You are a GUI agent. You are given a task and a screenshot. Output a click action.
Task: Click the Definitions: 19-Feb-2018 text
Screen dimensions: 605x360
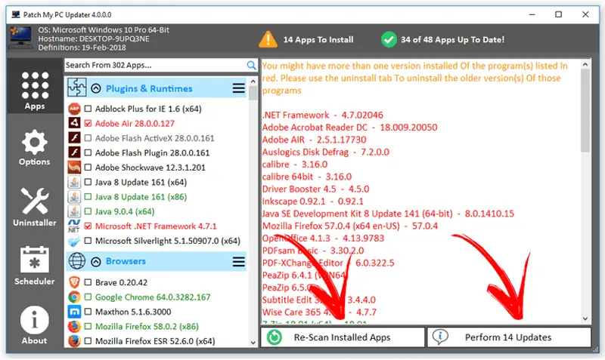82,48
